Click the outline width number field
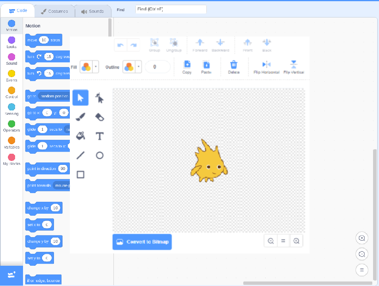 [158, 67]
